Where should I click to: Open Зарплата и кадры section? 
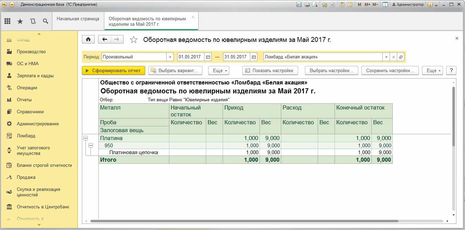click(x=35, y=76)
